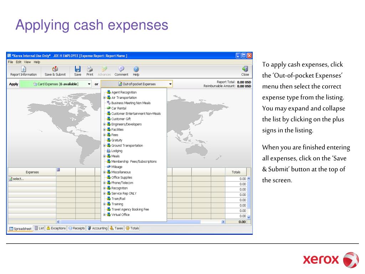Expand the Fees tree node
This screenshot has height=274, width=365.
pyautogui.click(x=104, y=135)
